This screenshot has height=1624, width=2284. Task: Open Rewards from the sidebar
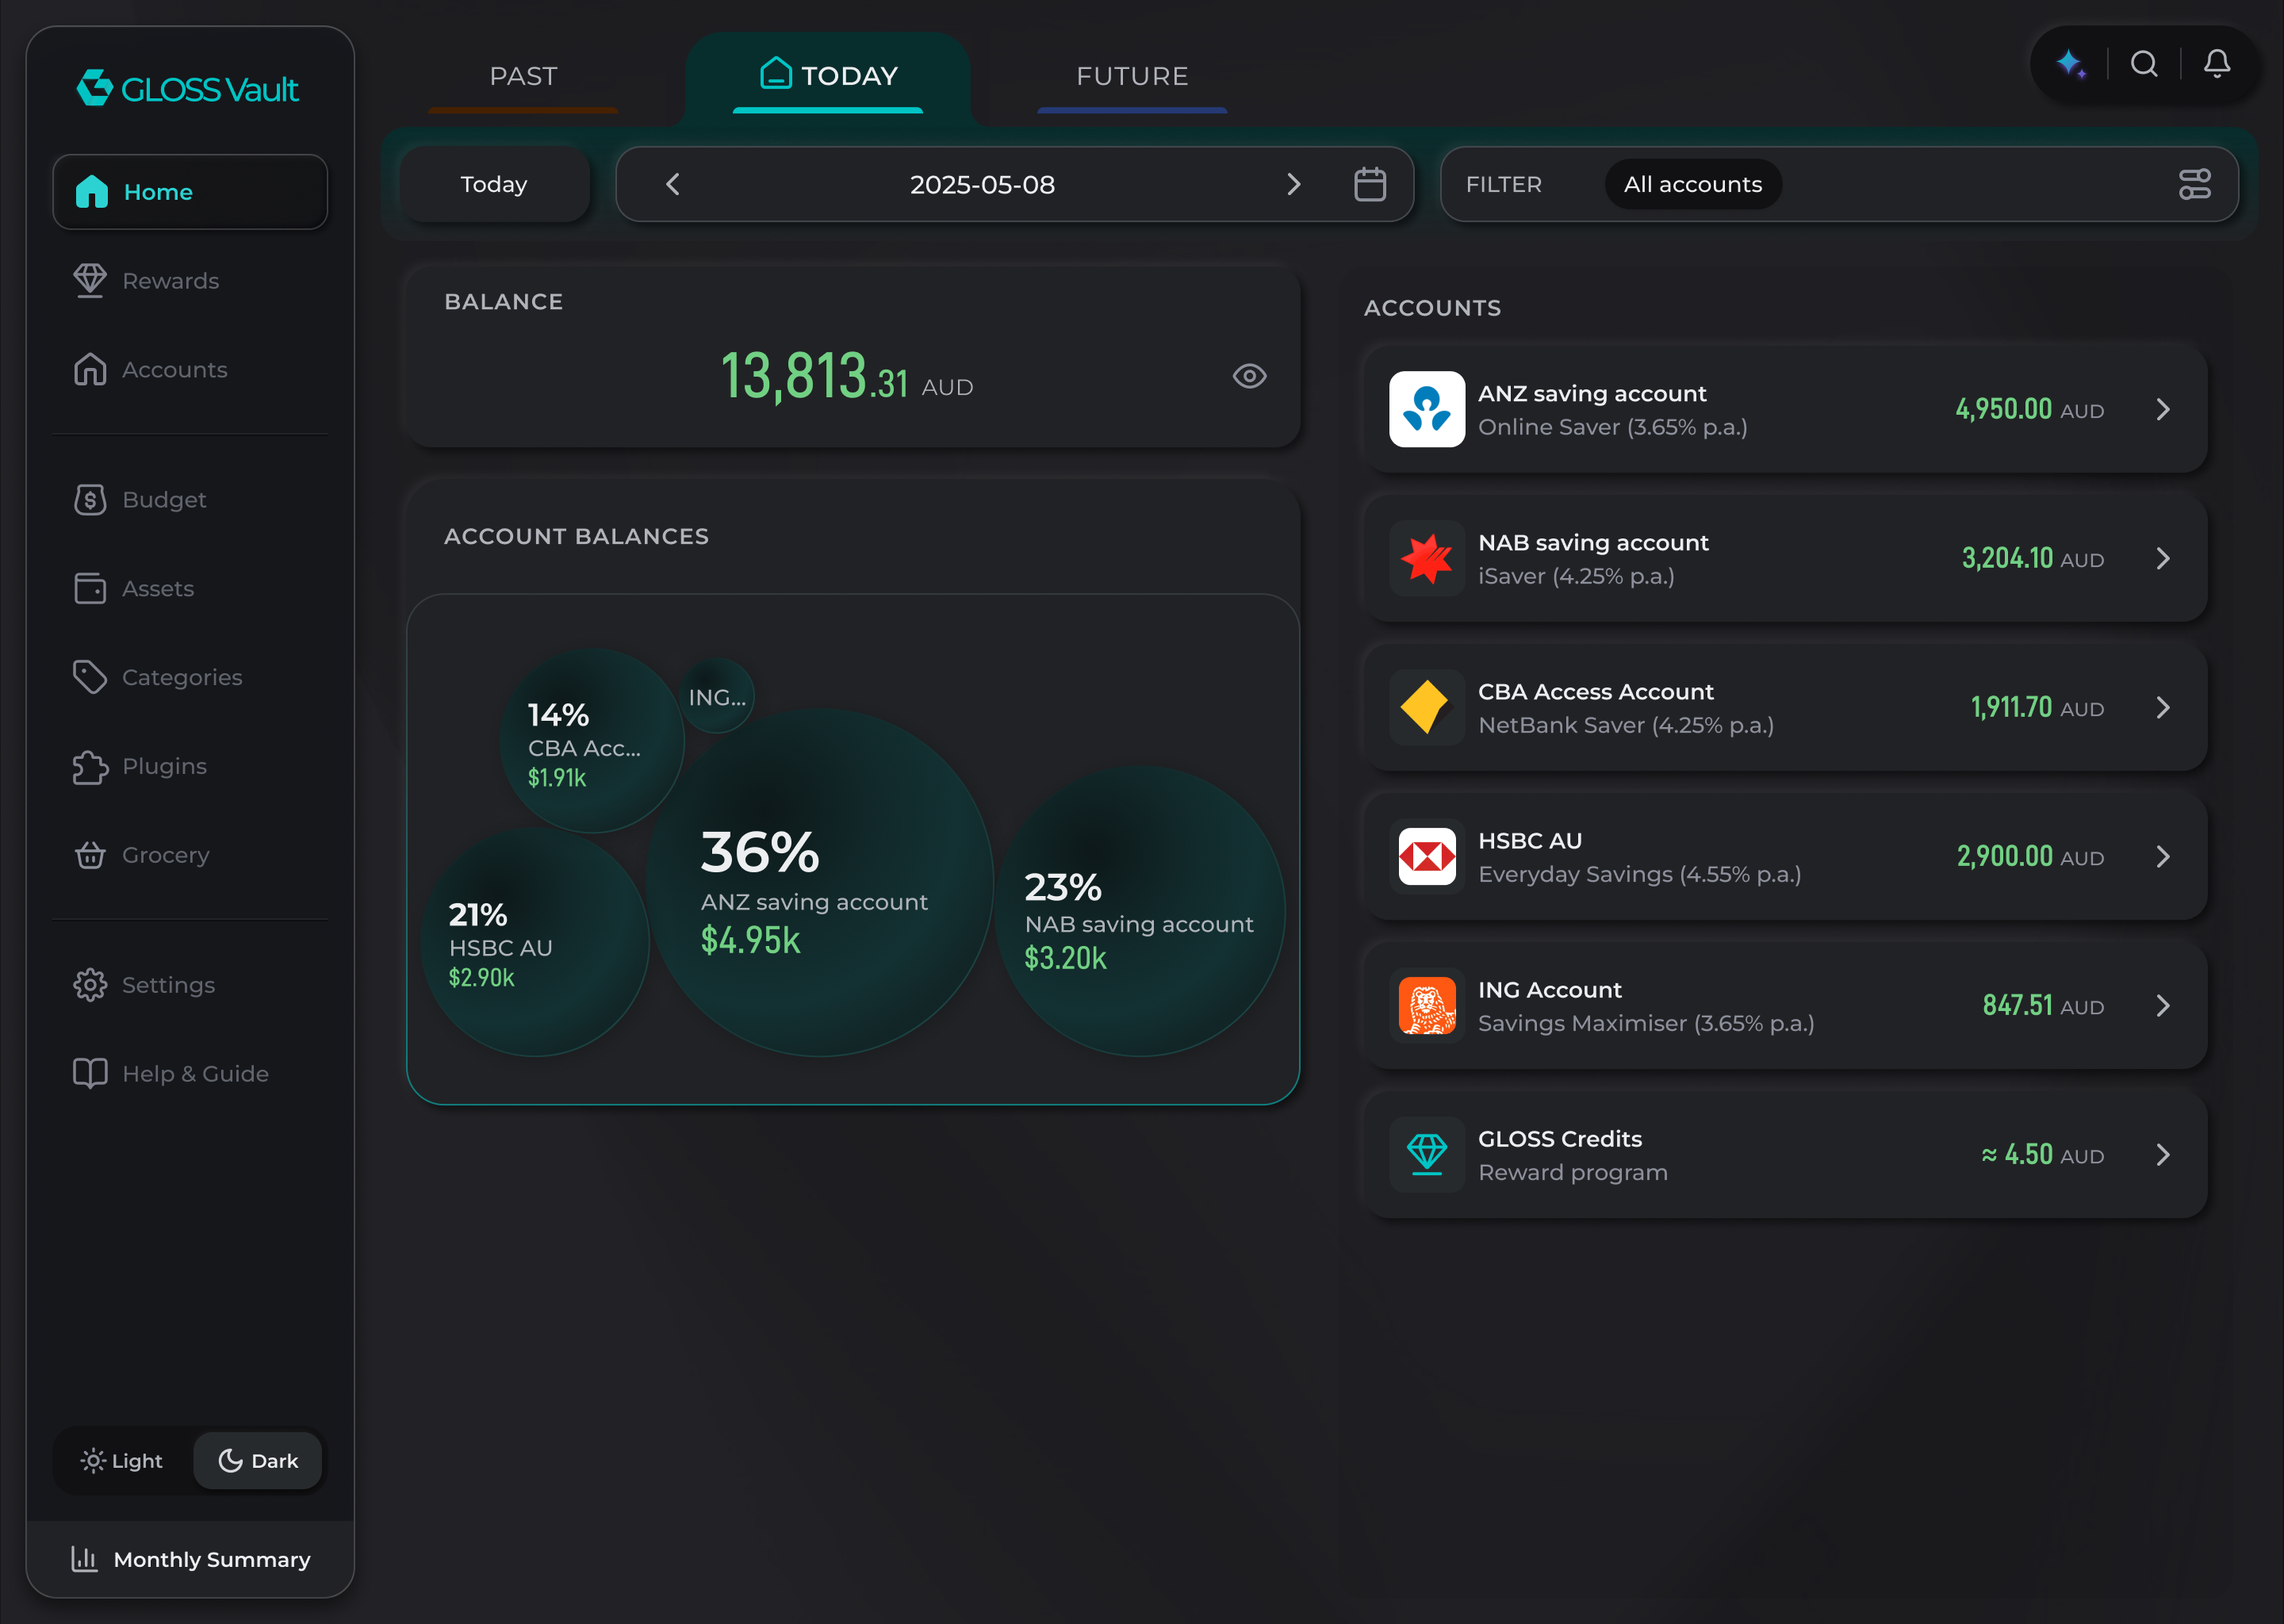(x=190, y=281)
